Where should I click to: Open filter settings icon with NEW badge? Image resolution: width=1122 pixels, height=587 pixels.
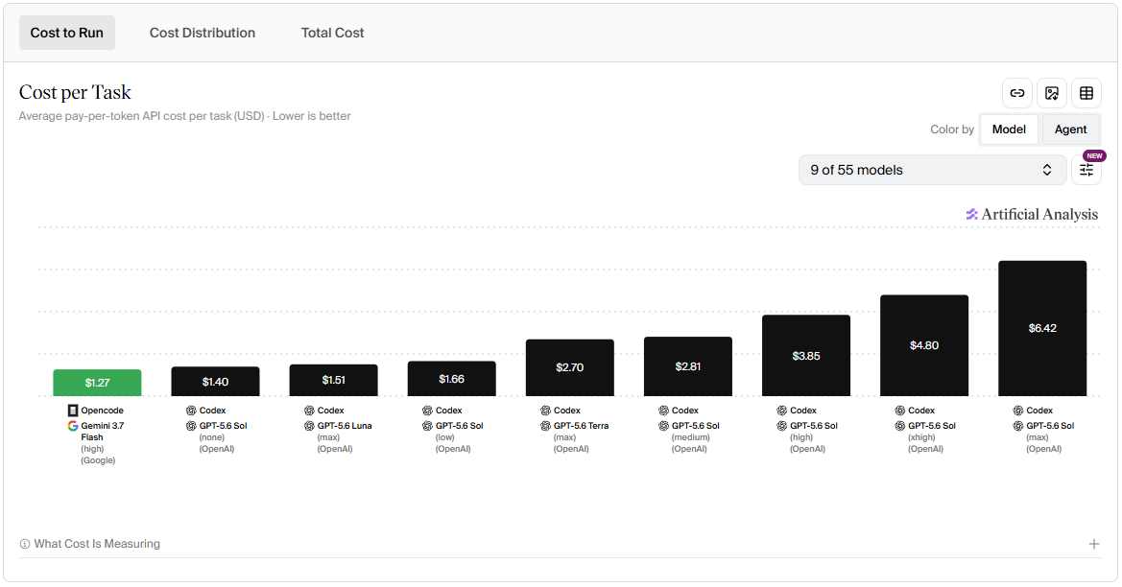pos(1086,170)
